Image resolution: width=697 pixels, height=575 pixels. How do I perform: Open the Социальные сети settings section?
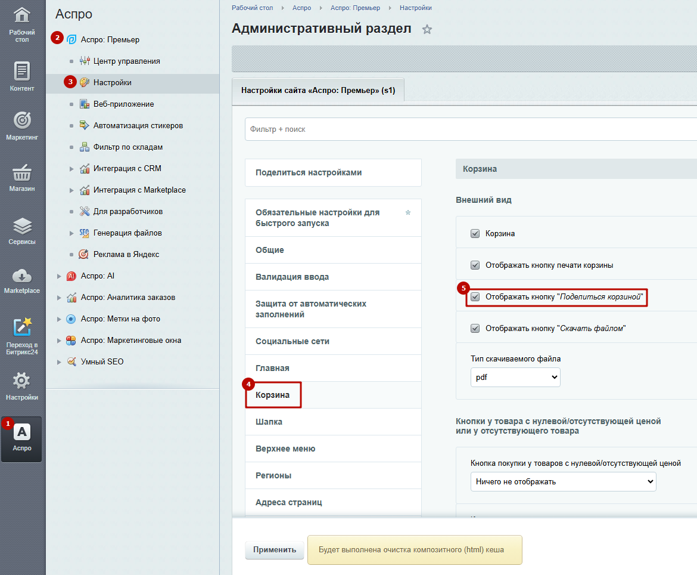333,341
